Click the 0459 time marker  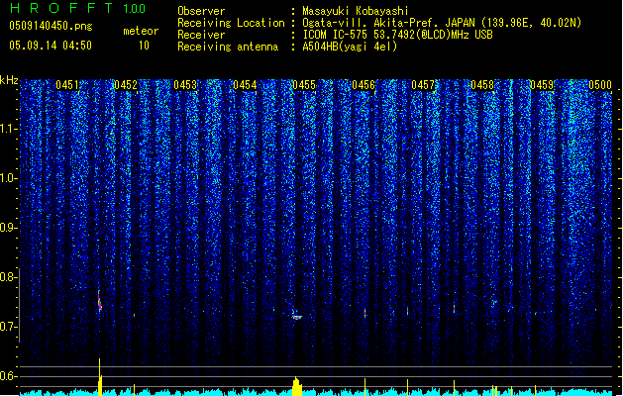tap(542, 85)
